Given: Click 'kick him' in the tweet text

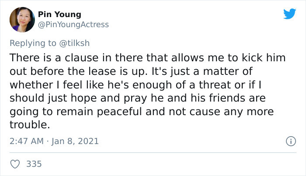Looking at the screenshot, I should point(264,58).
